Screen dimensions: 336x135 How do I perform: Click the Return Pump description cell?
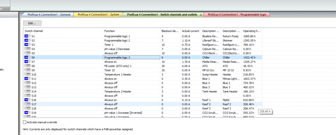(232, 36)
